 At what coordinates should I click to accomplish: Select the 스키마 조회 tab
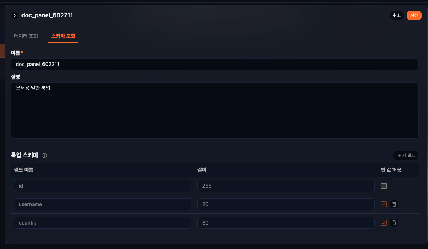coord(63,36)
